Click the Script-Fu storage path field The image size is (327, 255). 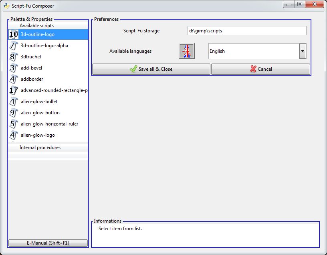point(247,31)
